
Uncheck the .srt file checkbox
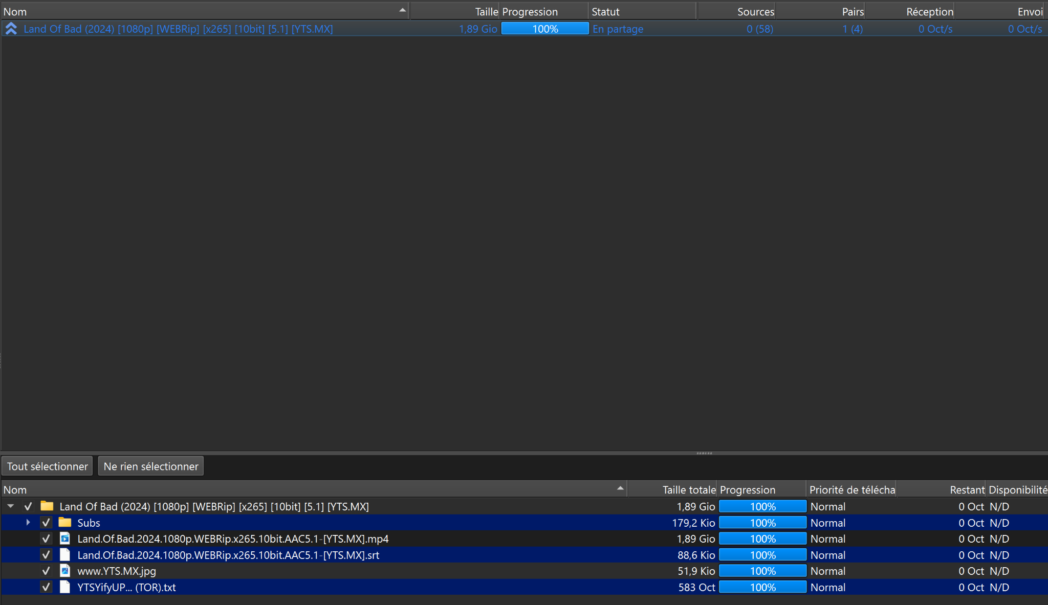[x=46, y=555]
